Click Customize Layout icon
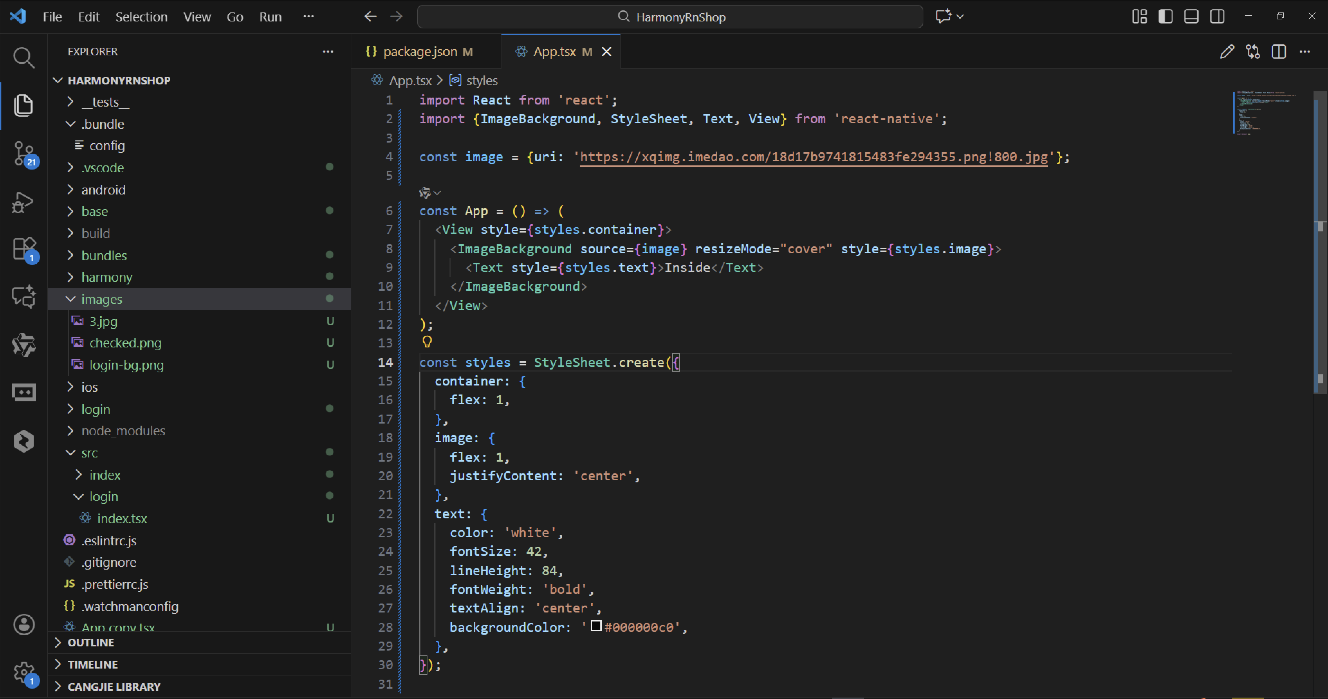 click(x=1139, y=17)
